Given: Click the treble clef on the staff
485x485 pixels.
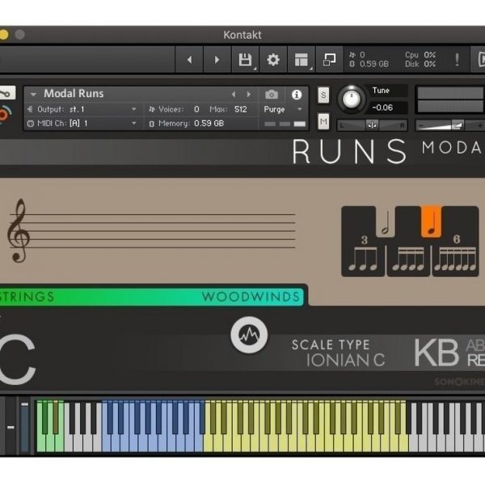Looking at the screenshot, I should [x=19, y=230].
